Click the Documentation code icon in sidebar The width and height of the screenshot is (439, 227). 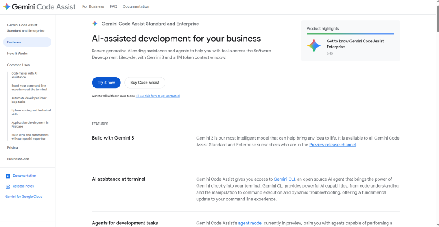pyautogui.click(x=8, y=176)
